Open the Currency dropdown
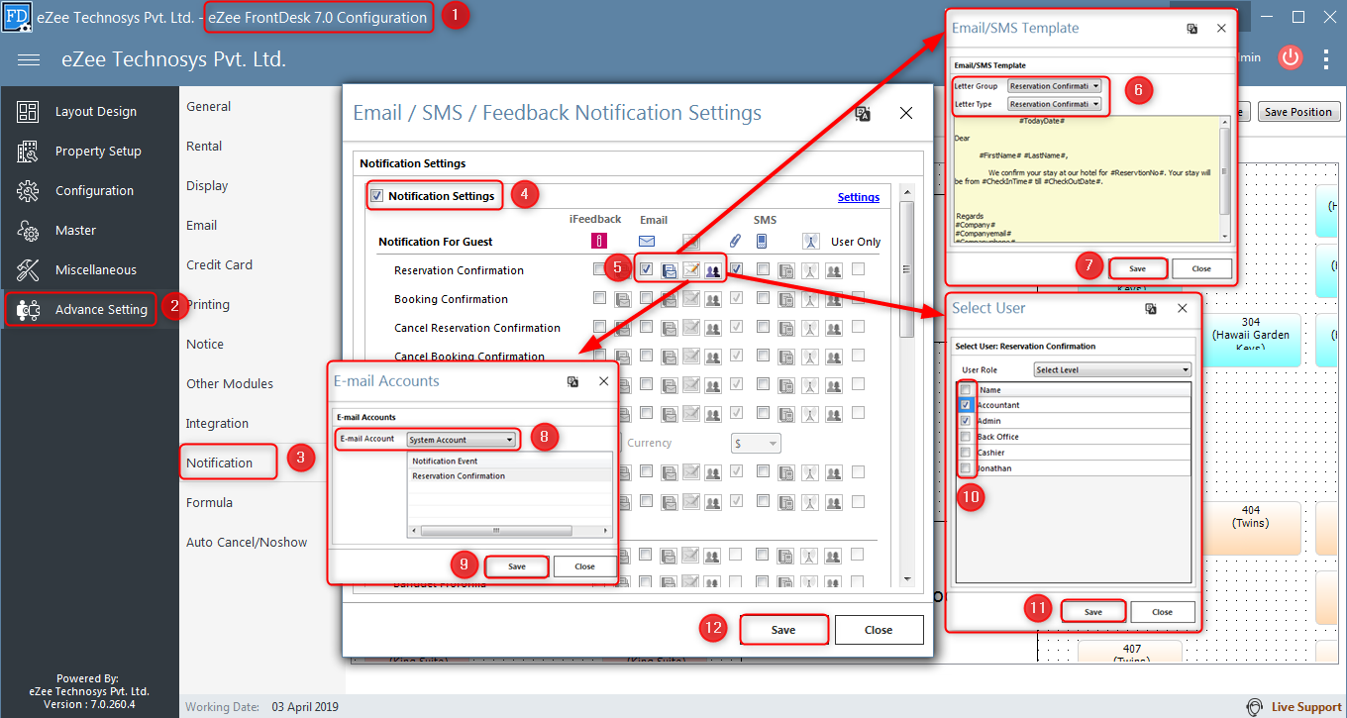1347x718 pixels. point(756,444)
